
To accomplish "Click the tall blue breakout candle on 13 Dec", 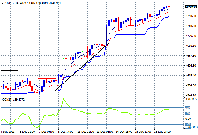I will pos(107,36).
